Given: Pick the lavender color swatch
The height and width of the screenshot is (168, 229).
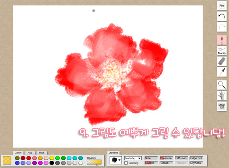Looking at the screenshot, I should 29,163.
